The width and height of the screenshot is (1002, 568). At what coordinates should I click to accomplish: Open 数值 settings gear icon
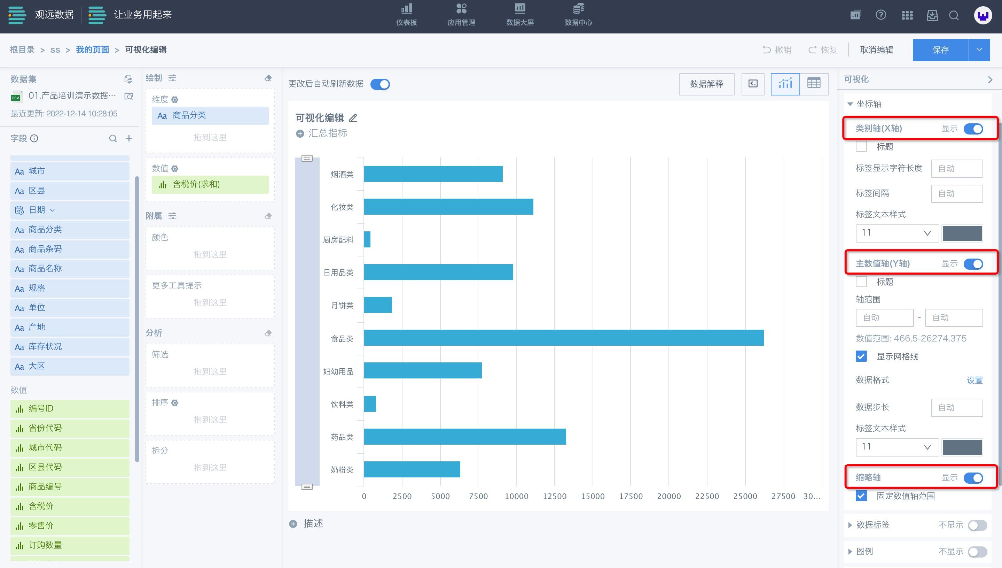(x=175, y=169)
